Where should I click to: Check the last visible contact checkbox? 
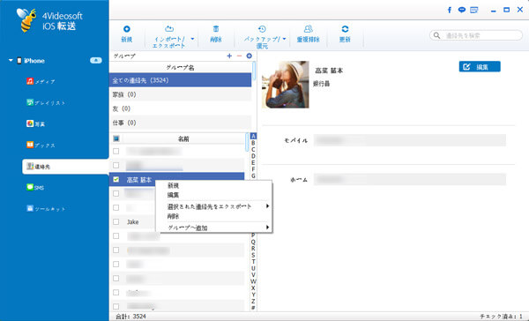click(116, 307)
